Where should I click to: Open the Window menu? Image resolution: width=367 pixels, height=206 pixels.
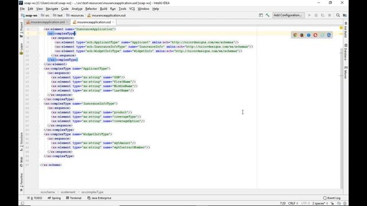click(x=143, y=9)
